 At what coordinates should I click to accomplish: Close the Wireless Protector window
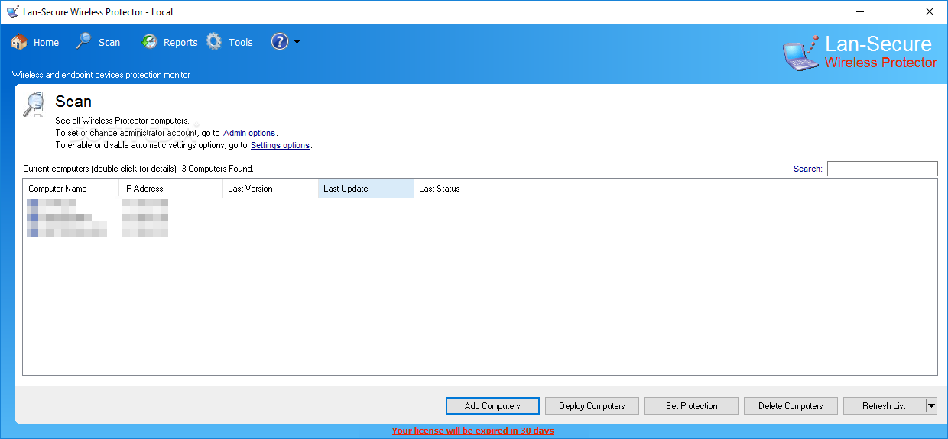pyautogui.click(x=930, y=11)
